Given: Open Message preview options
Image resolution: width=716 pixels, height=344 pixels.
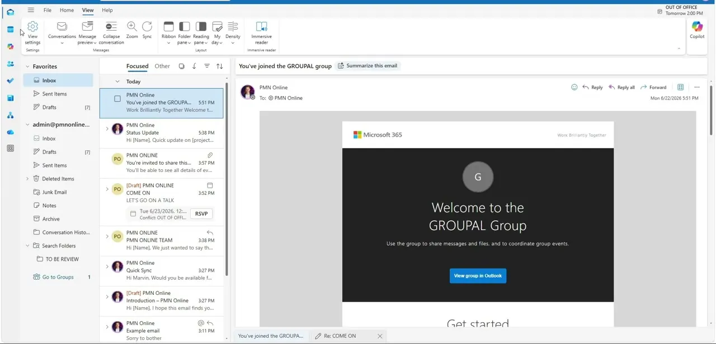Looking at the screenshot, I should click(x=87, y=33).
